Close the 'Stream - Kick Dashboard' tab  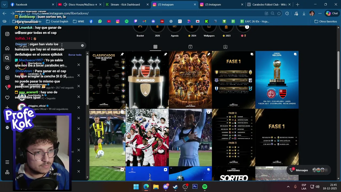click(x=148, y=5)
